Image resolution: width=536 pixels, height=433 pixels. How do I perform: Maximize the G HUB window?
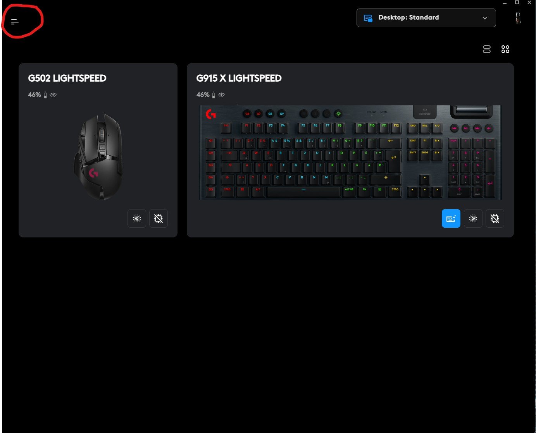(x=517, y=2)
